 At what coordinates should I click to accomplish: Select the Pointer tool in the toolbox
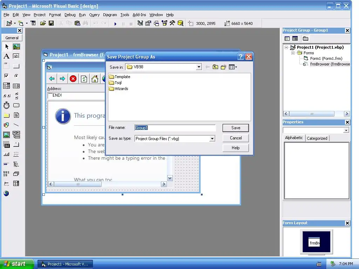tap(7, 47)
